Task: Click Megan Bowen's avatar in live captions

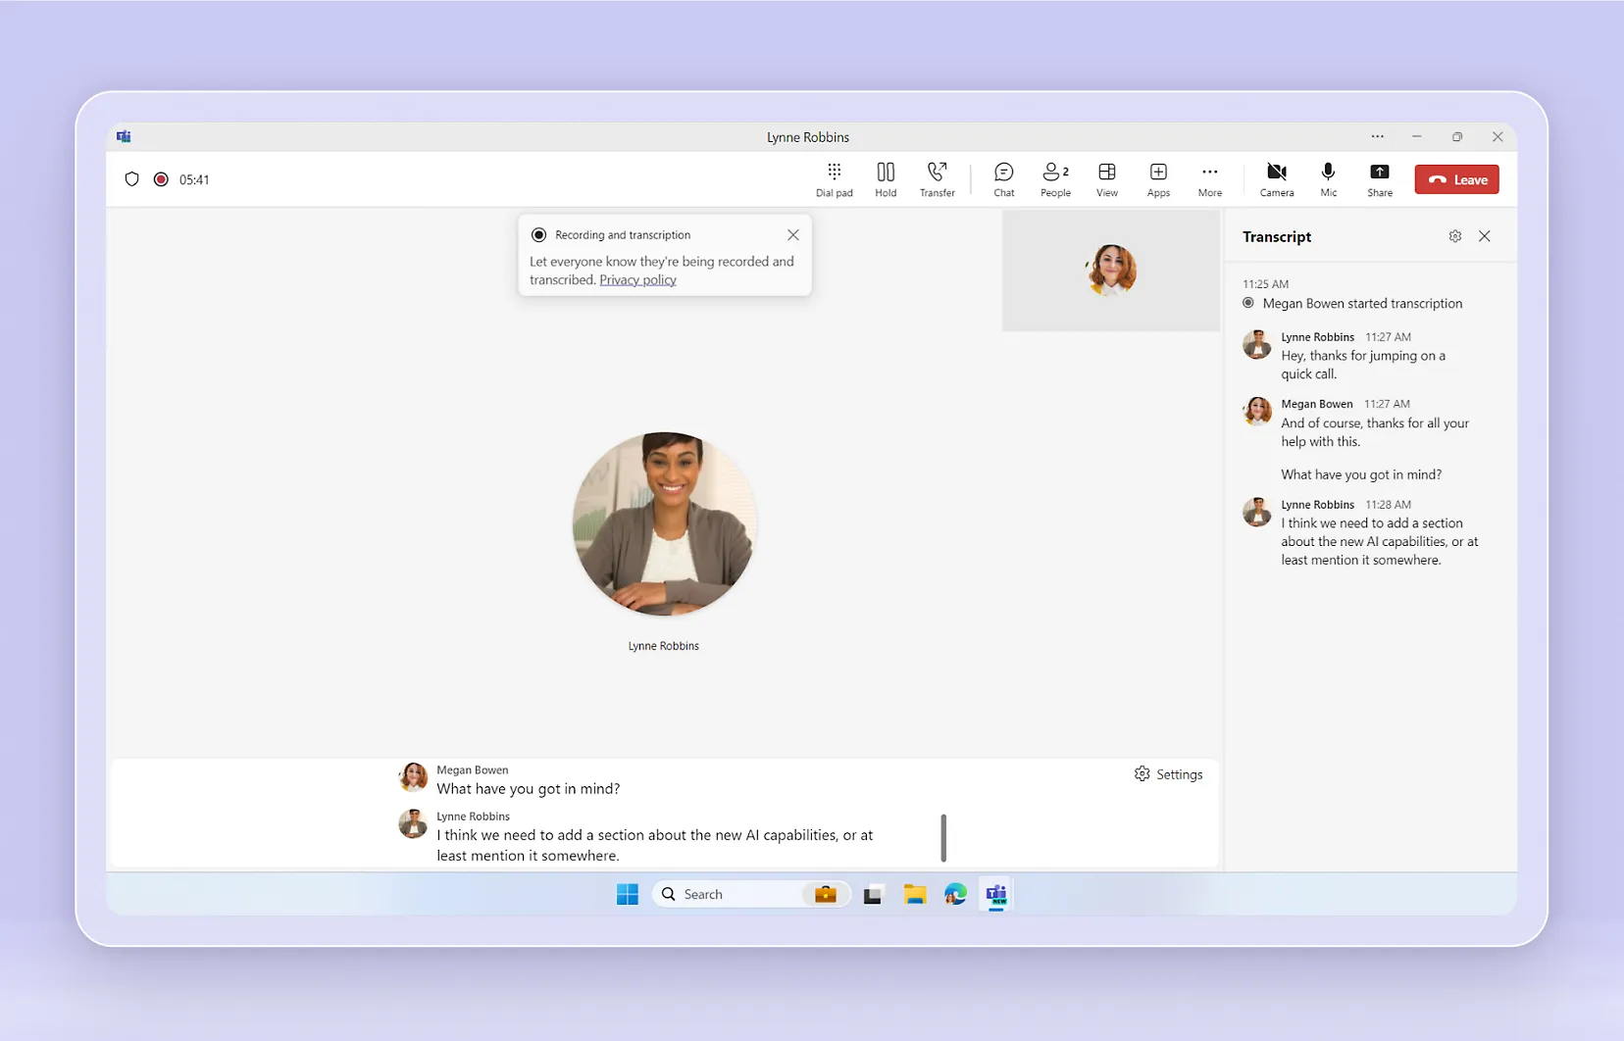Action: pyautogui.click(x=413, y=777)
